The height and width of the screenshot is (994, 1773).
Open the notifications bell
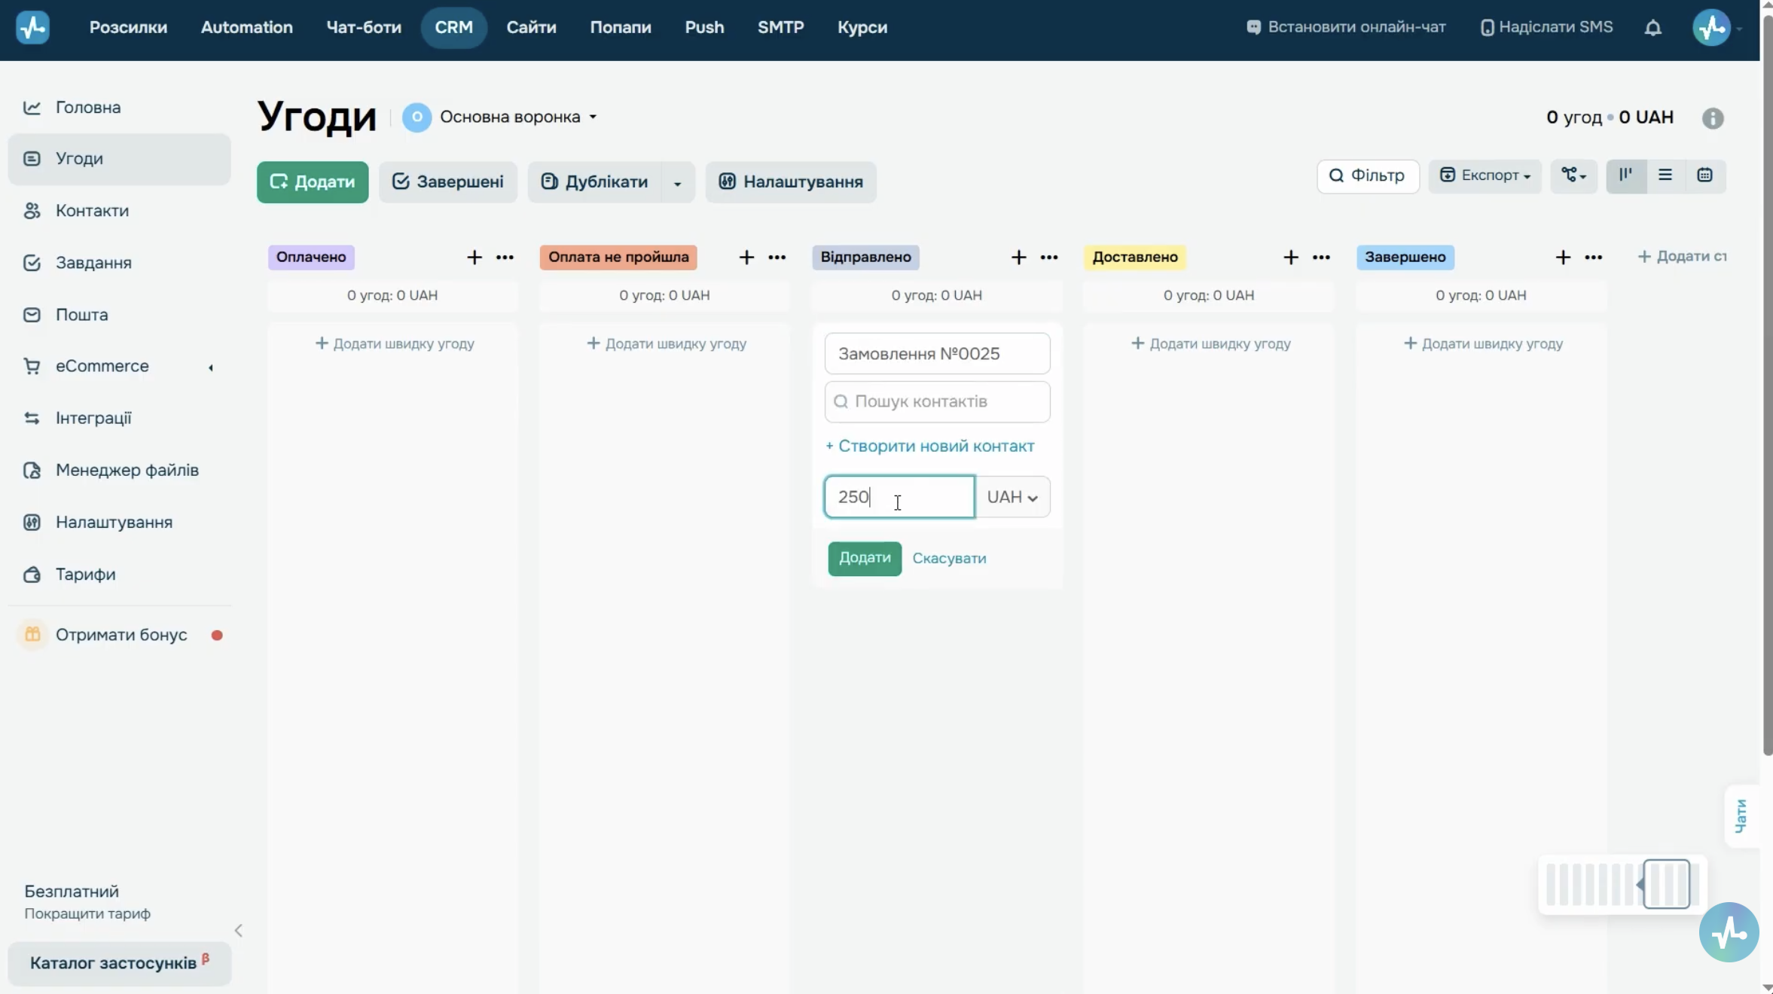[x=1652, y=28]
